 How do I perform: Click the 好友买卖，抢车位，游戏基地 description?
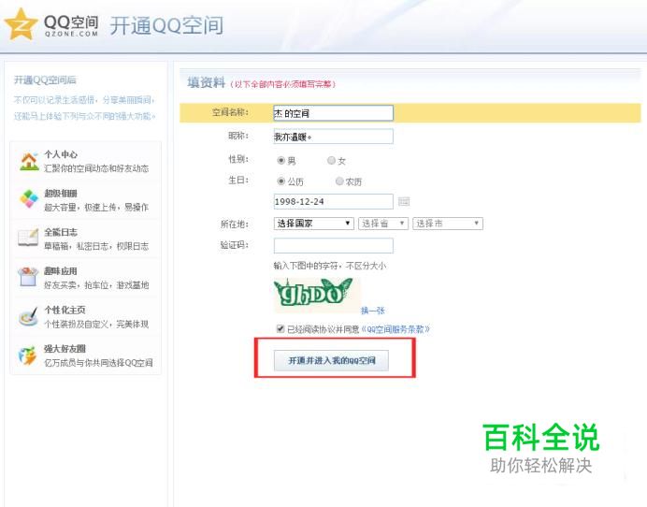96,285
